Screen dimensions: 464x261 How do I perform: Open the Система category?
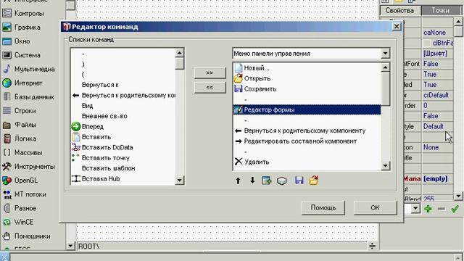point(28,55)
